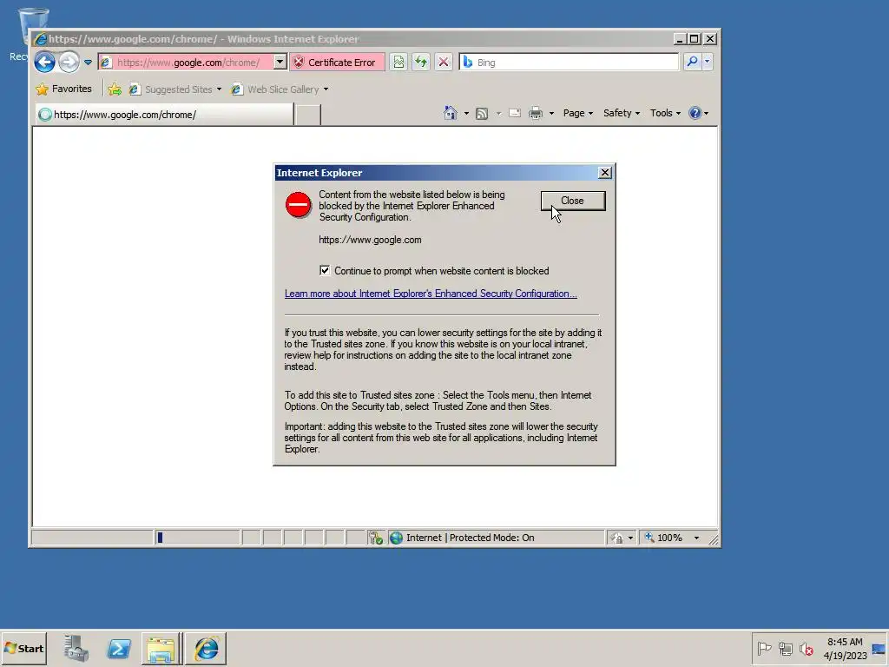Expand the Web Slice Gallery arrow
Image resolution: width=889 pixels, height=667 pixels.
[326, 89]
